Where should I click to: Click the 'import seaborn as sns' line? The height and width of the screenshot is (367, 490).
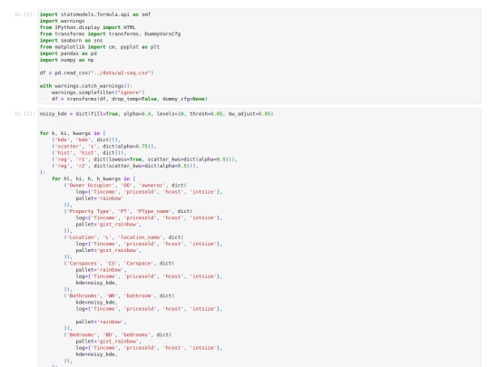point(72,41)
